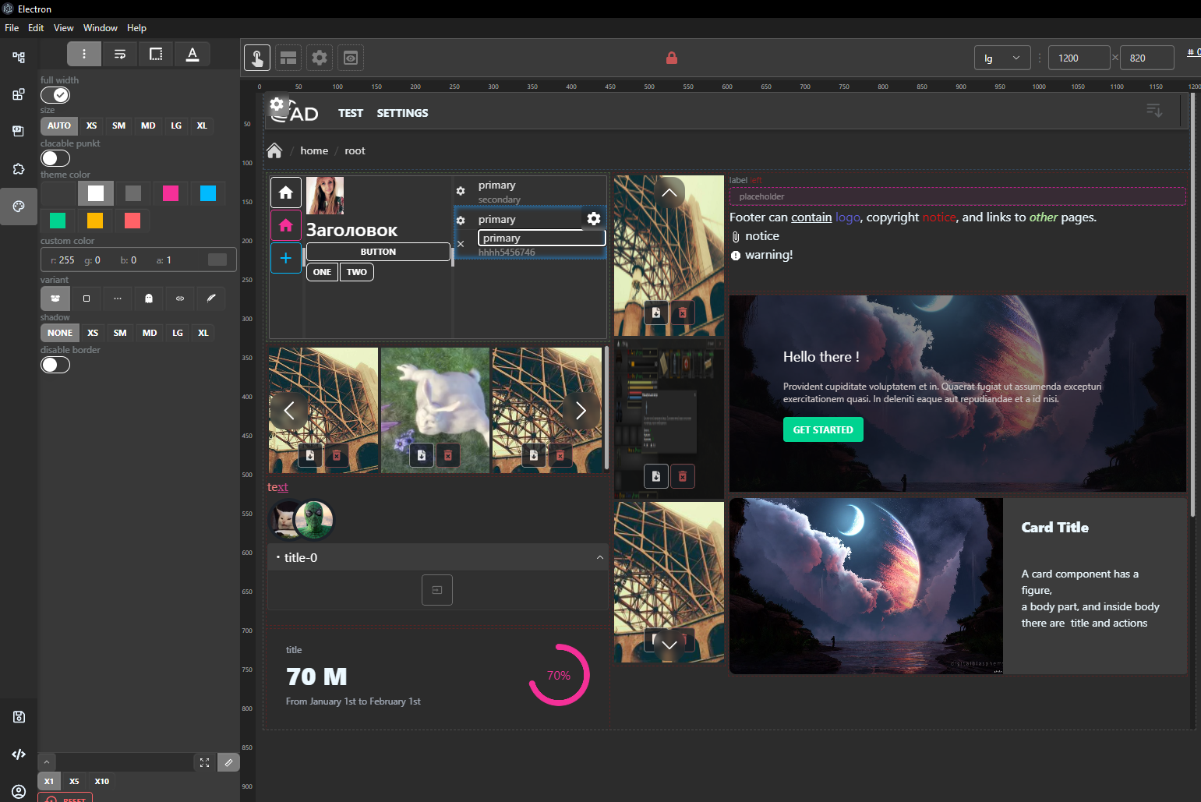
Task: Open the text color tool (underlined A)
Action: click(x=192, y=54)
